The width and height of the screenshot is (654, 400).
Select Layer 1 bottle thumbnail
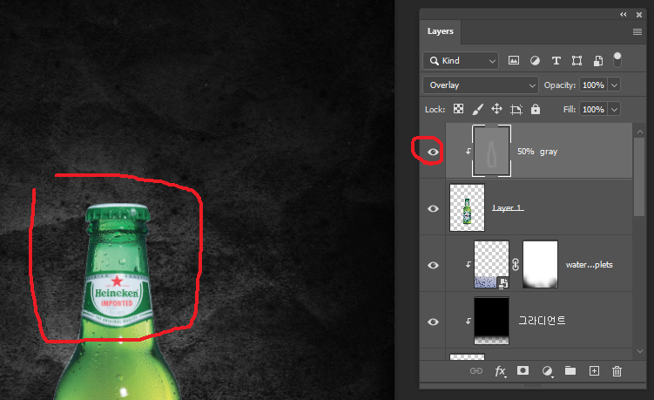[467, 207]
